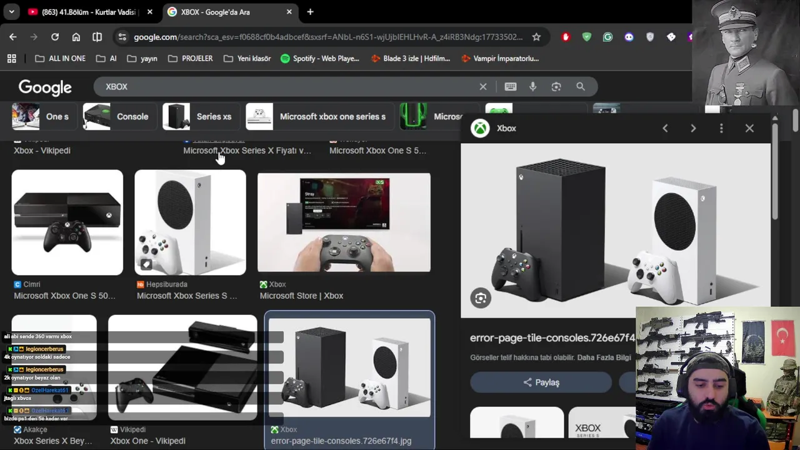The height and width of the screenshot is (450, 800).
Task: Select the Series xs filter chip
Action: (x=200, y=117)
